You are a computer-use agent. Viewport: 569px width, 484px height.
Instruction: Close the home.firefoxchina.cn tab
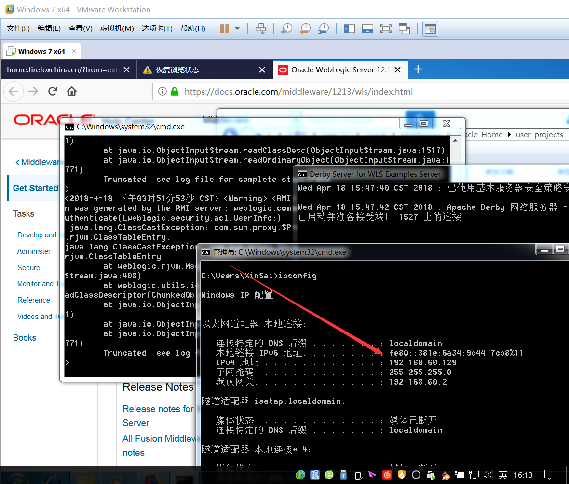(x=127, y=69)
